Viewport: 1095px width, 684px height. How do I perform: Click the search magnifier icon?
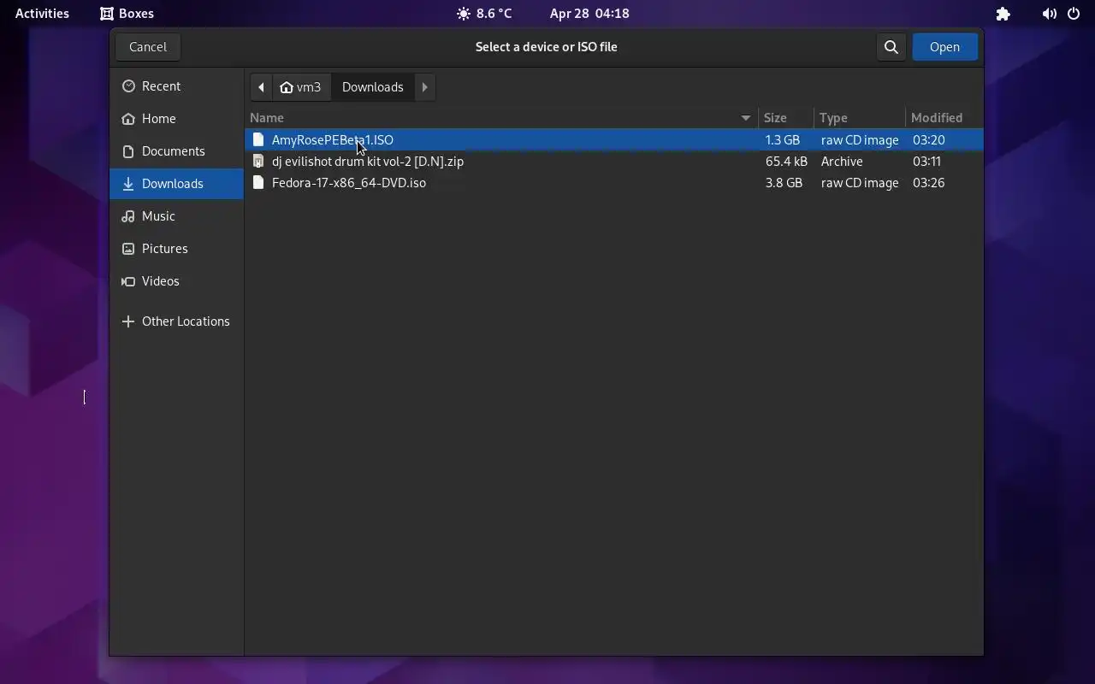point(891,47)
